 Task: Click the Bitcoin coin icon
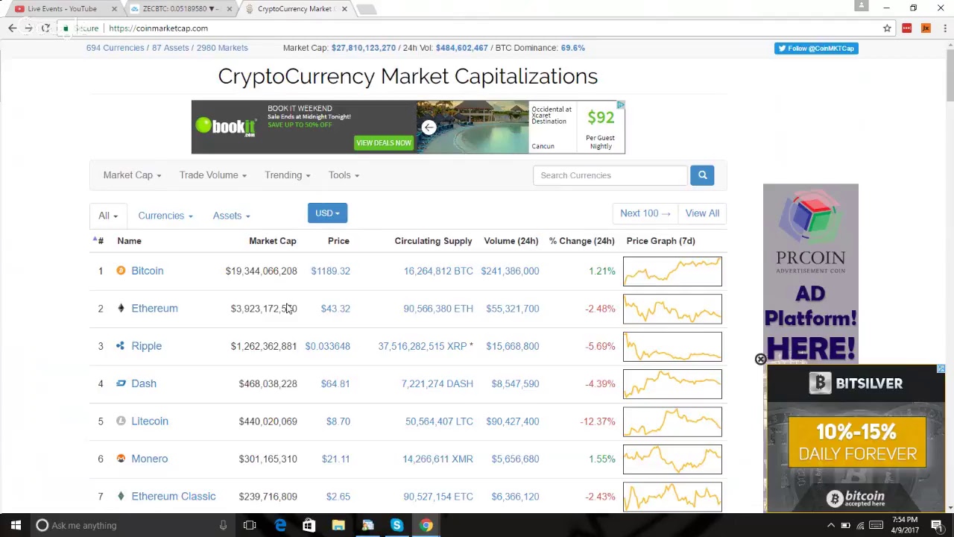pyautogui.click(x=121, y=271)
